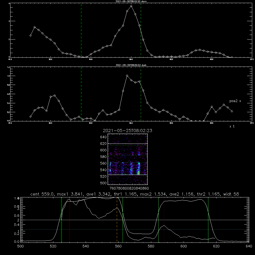The width and height of the screenshot is (255, 255).
Task: Click the "600" y-axis label beside the heatmap
Action: tap(104, 150)
